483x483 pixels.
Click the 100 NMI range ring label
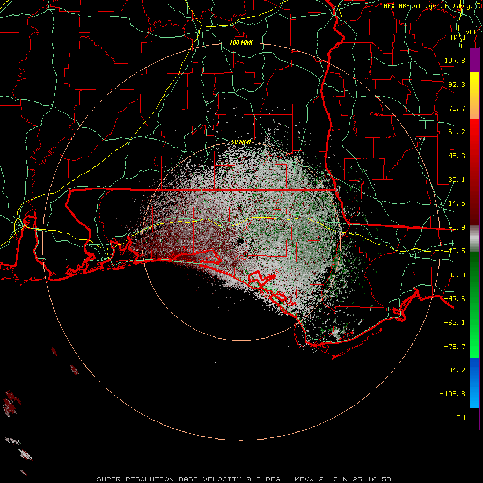click(241, 42)
